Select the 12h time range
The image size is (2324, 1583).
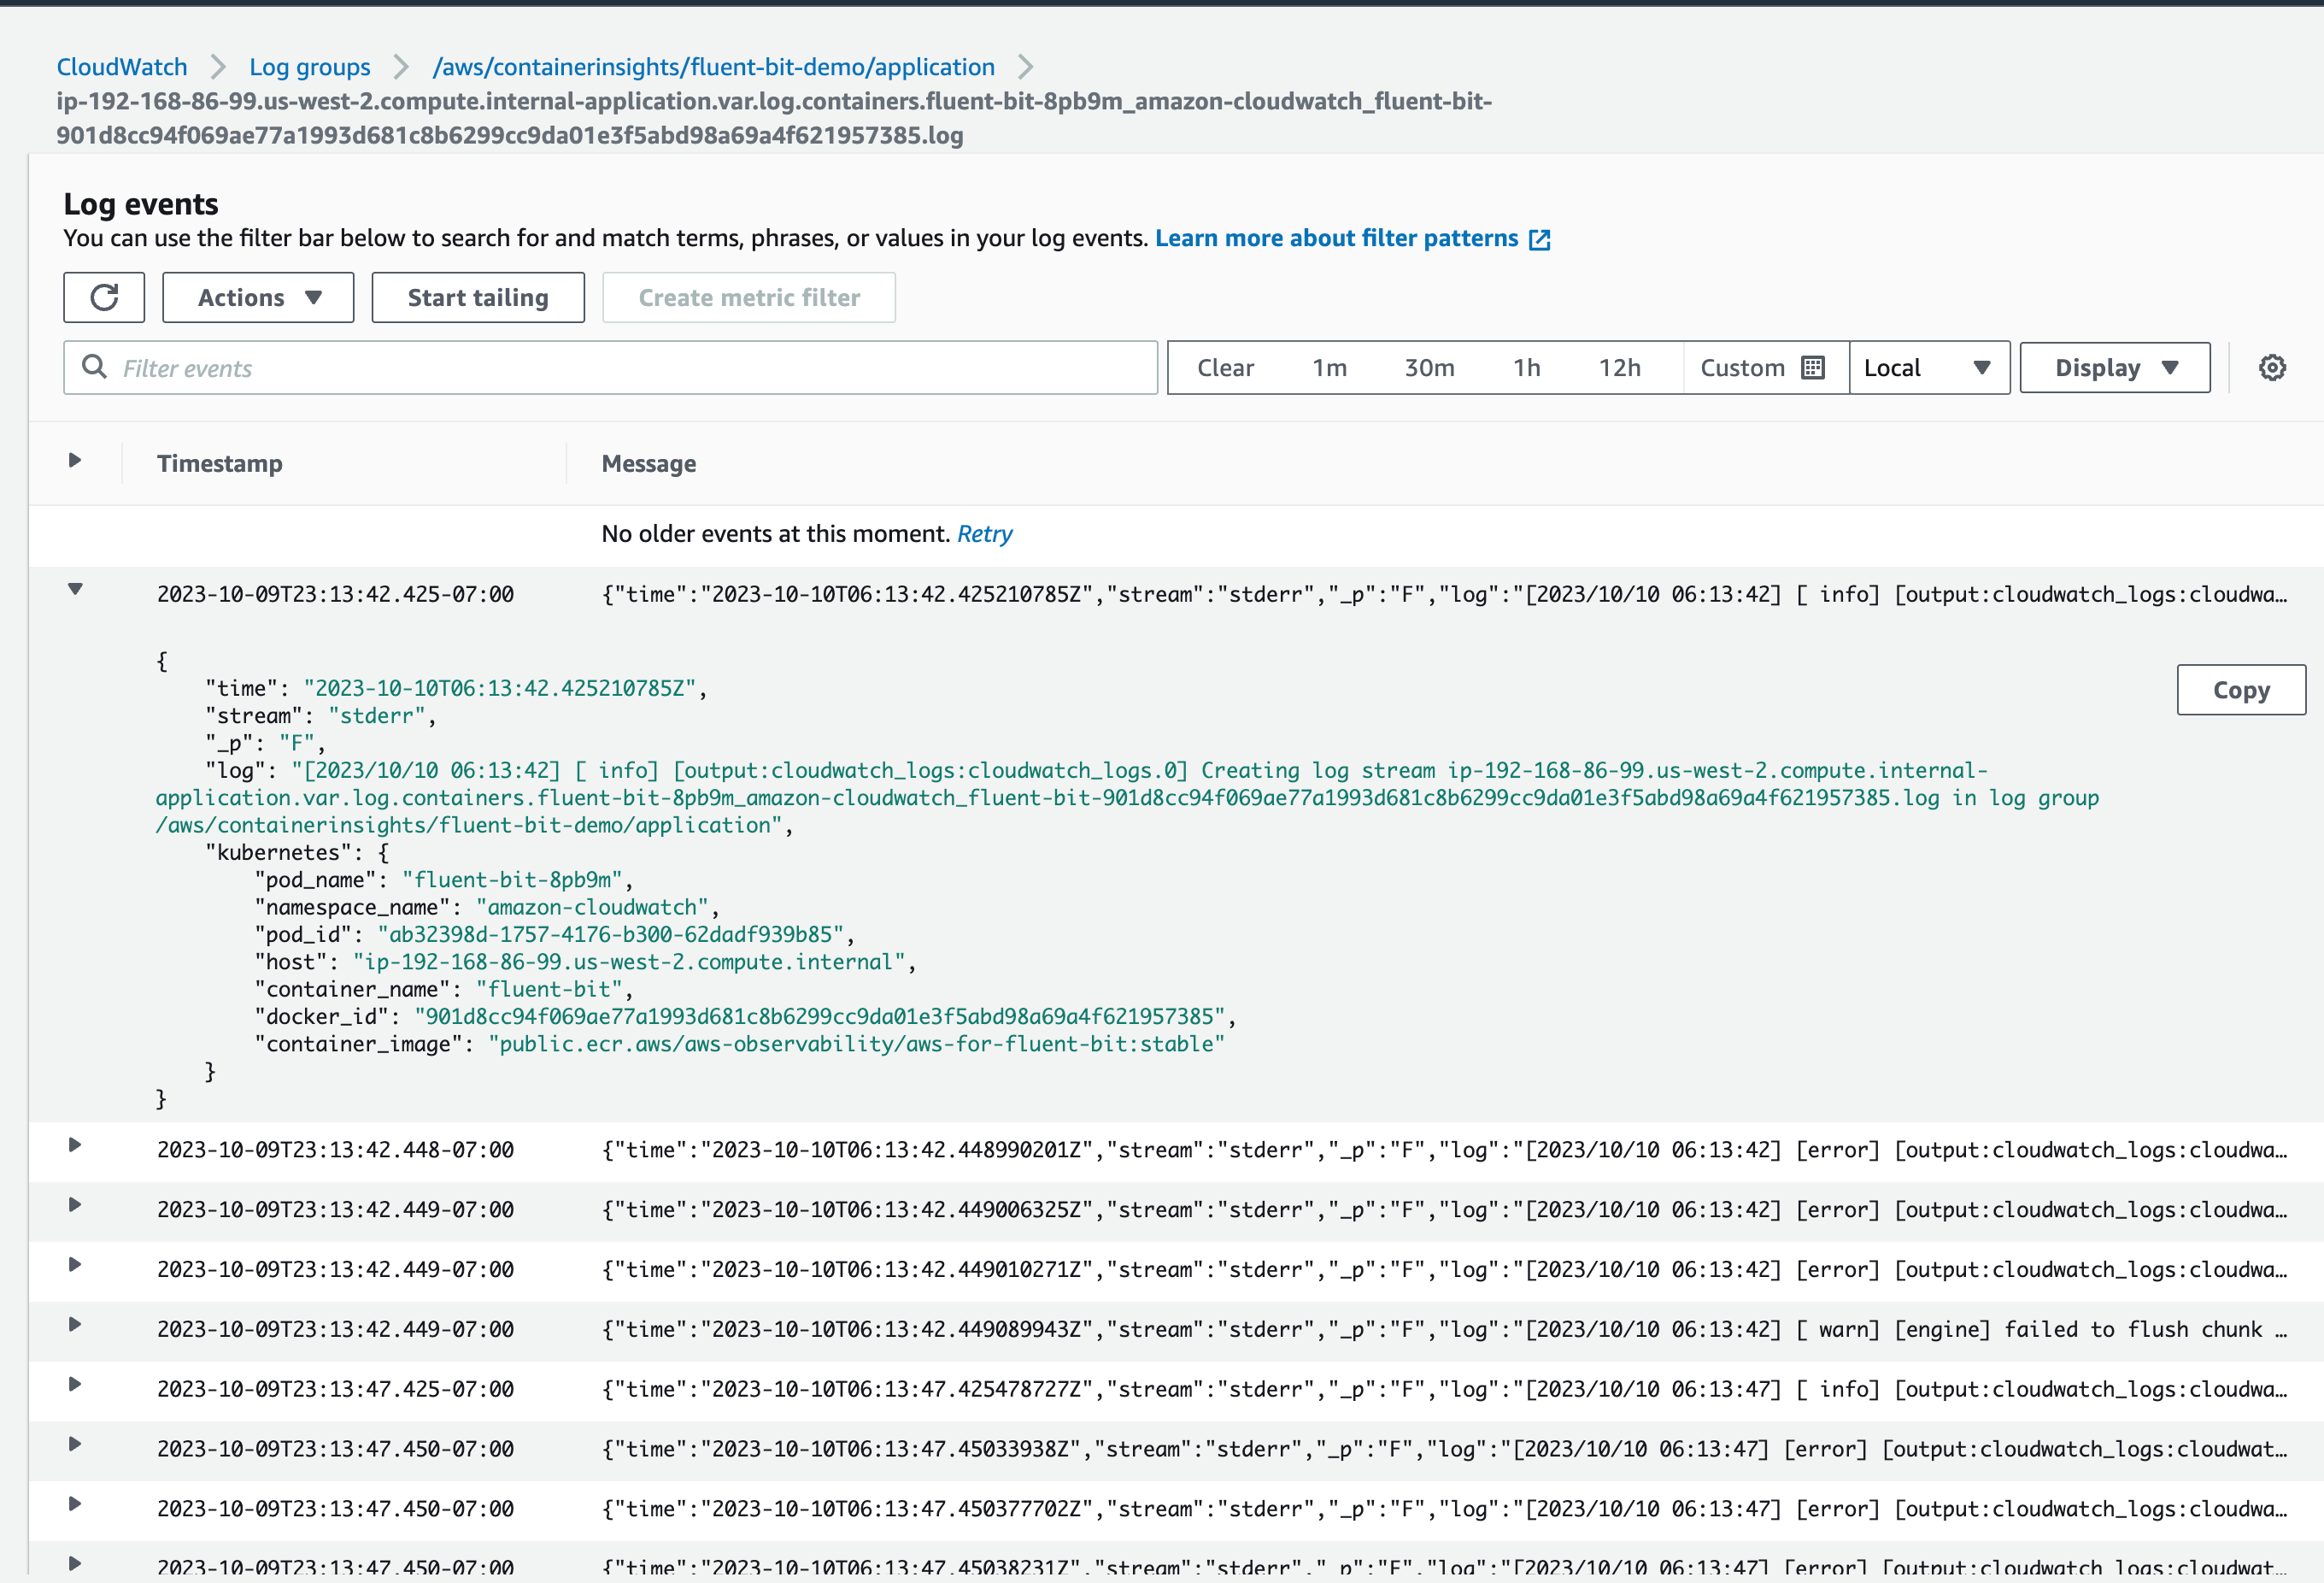point(1618,368)
